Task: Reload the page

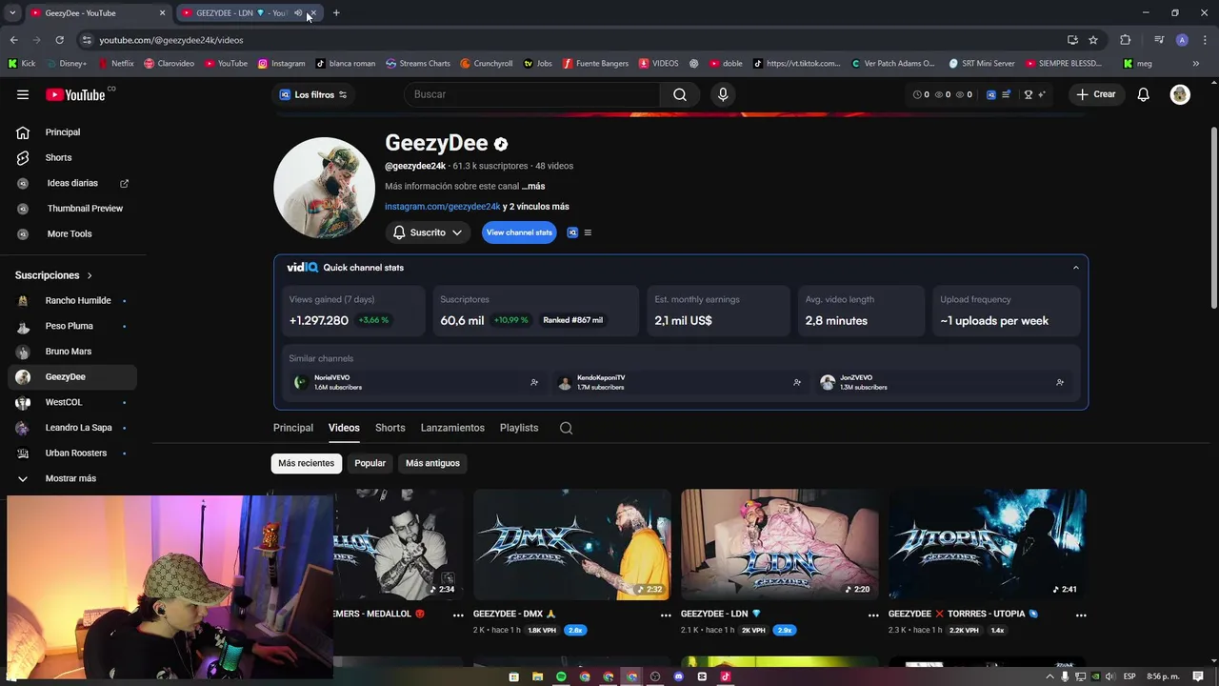Action: point(59,40)
